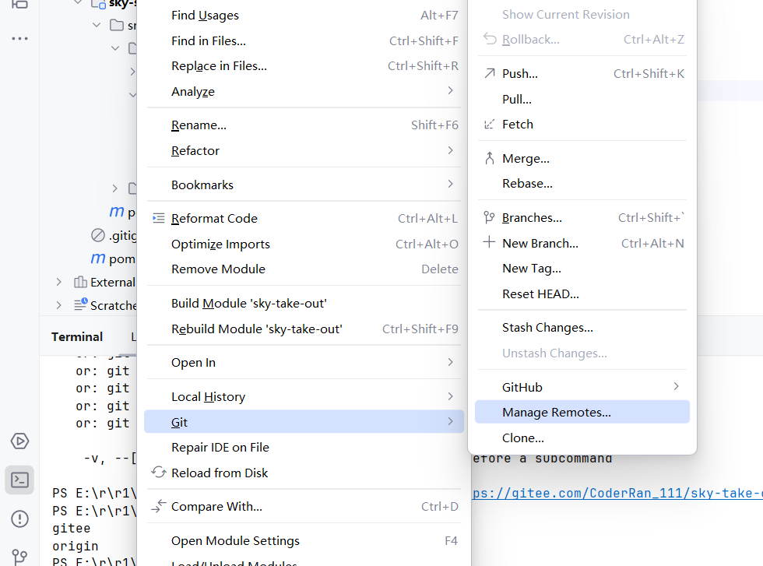The width and height of the screenshot is (763, 566).
Task: Select Manage Remotes in Git submenu
Action: pyautogui.click(x=582, y=412)
